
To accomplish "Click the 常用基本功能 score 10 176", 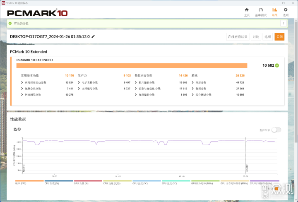I will click(70, 75).
